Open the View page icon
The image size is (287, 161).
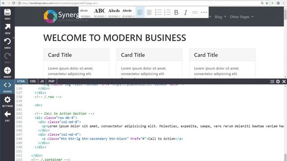pyautogui.click(x=7, y=29)
